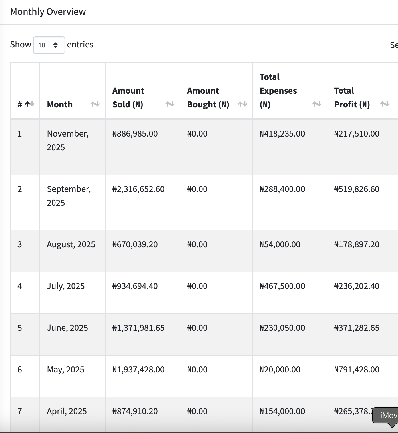The width and height of the screenshot is (398, 433).
Task: Click the Month column sort toggle icon
Action: pyautogui.click(x=95, y=104)
